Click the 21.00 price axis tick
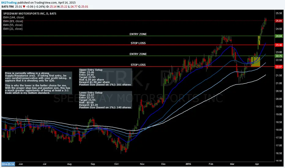285x168 pixels. coord(279,83)
